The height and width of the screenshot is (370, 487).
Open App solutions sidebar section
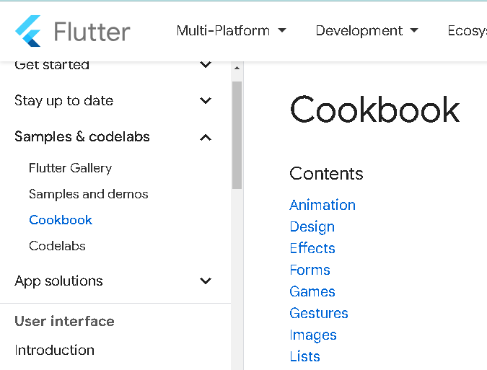58,281
